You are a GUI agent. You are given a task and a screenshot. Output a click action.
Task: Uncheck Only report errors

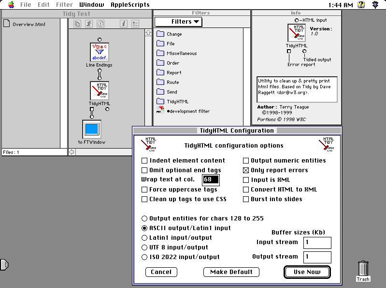(x=246, y=170)
